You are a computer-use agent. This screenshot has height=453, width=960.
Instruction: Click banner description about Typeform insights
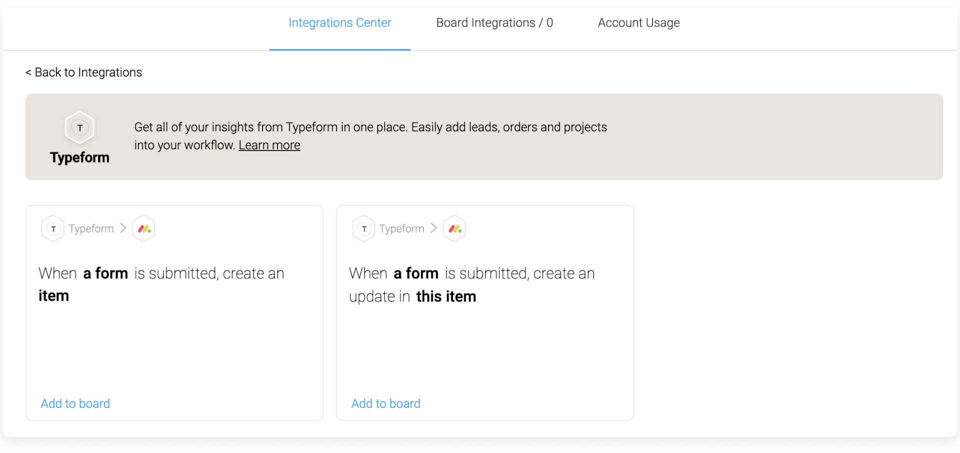click(370, 136)
